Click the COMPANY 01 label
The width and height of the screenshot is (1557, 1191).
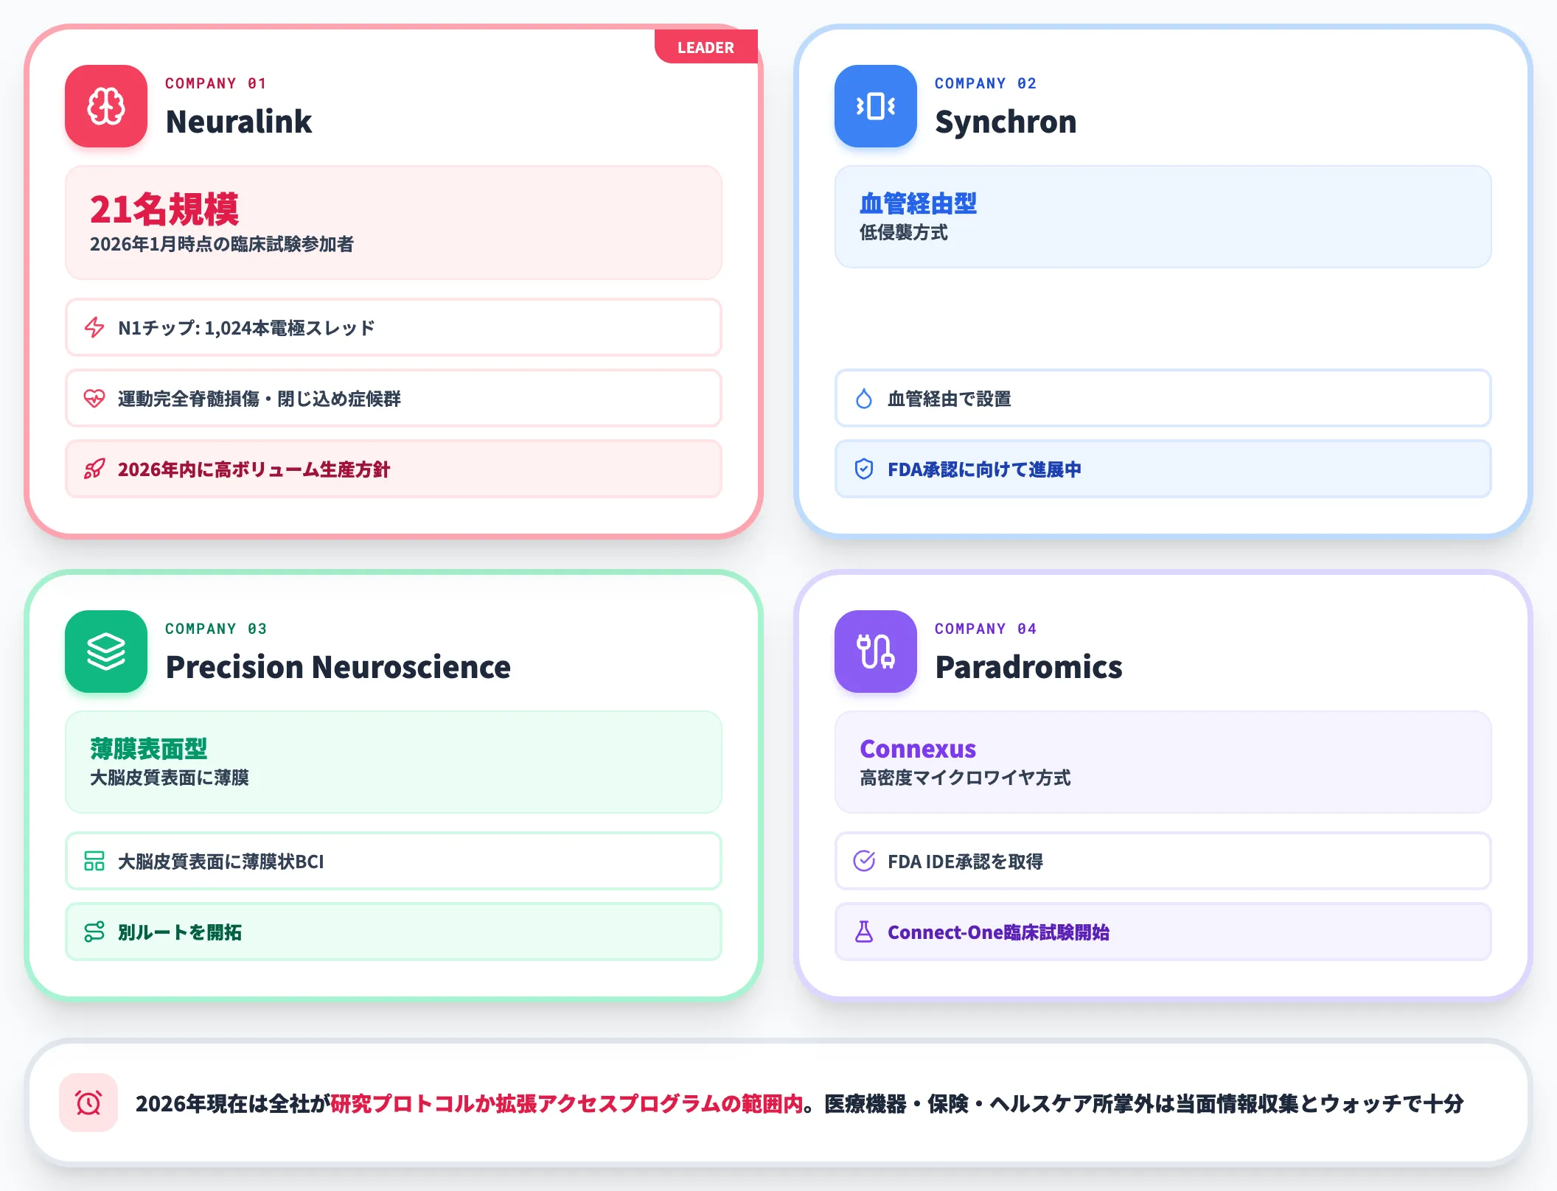point(215,83)
